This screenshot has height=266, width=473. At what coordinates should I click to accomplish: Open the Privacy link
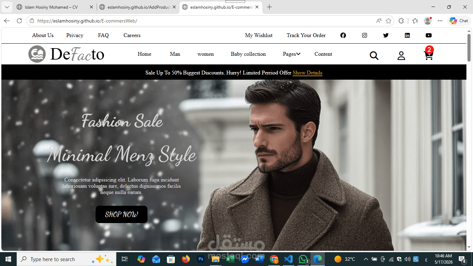[x=75, y=35]
